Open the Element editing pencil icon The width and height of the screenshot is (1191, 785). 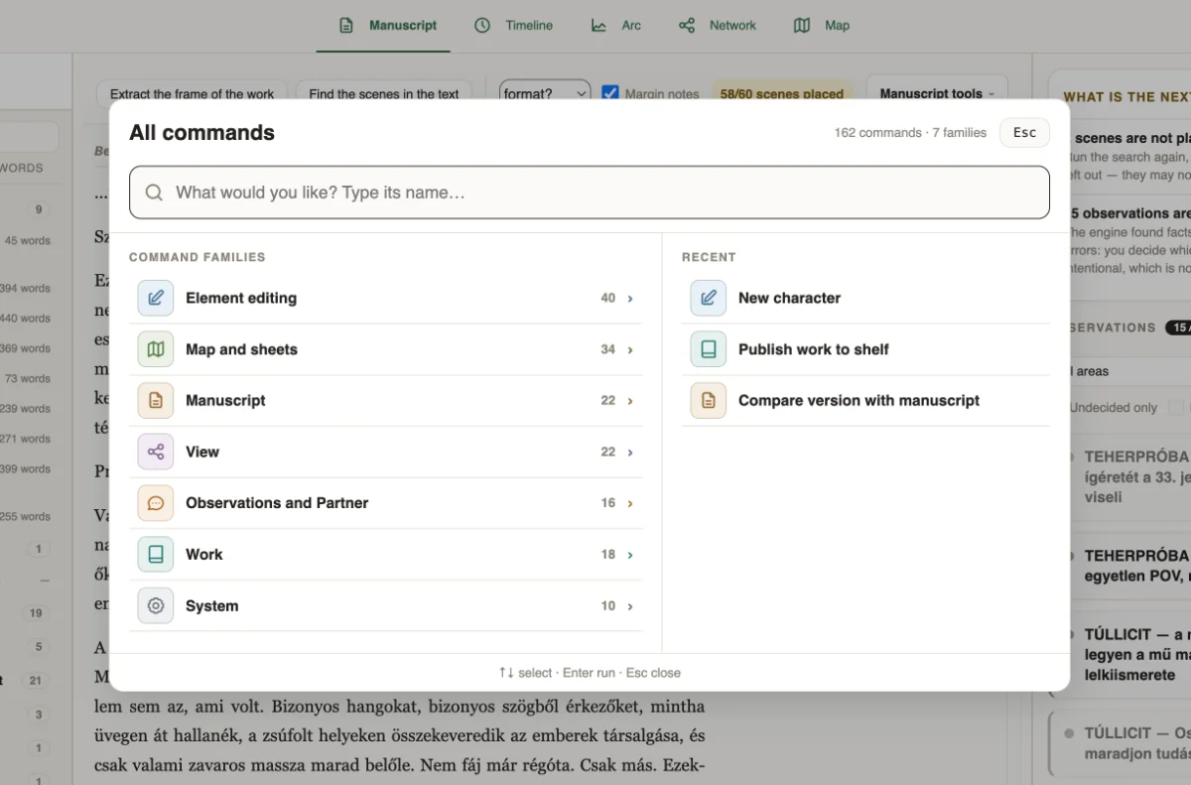click(x=156, y=298)
